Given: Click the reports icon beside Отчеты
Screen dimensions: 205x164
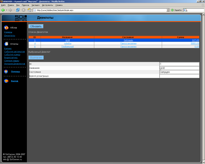Looking at the screenshot, I should click(6, 44).
